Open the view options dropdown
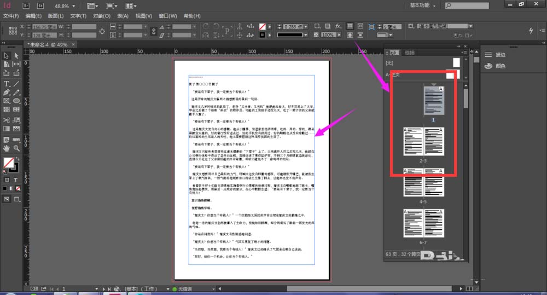This screenshot has height=295, width=547. [x=92, y=6]
